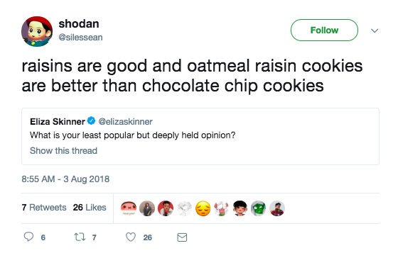View the 26 Likes list
Image resolution: width=398 pixels, height=258 pixels.
coord(90,208)
